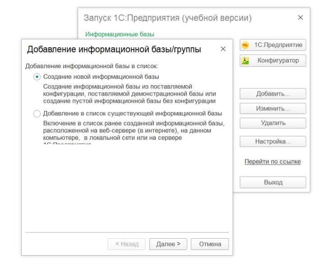The height and width of the screenshot is (267, 319).
Task: Click description text "Создание информационной базы из поставляемой"
Action: click(x=118, y=87)
